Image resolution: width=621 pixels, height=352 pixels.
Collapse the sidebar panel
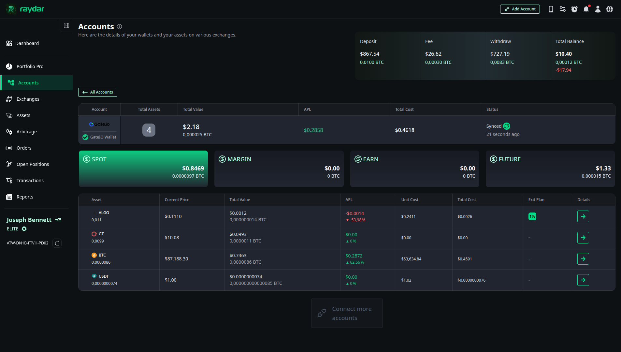click(66, 25)
